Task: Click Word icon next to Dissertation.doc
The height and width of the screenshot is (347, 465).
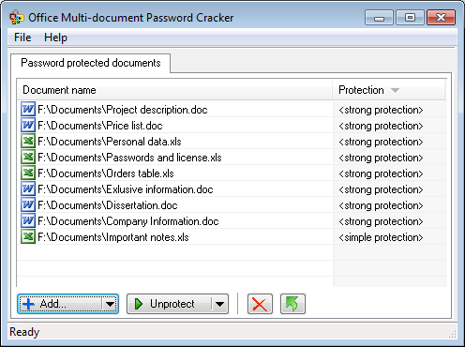Action: [28, 205]
